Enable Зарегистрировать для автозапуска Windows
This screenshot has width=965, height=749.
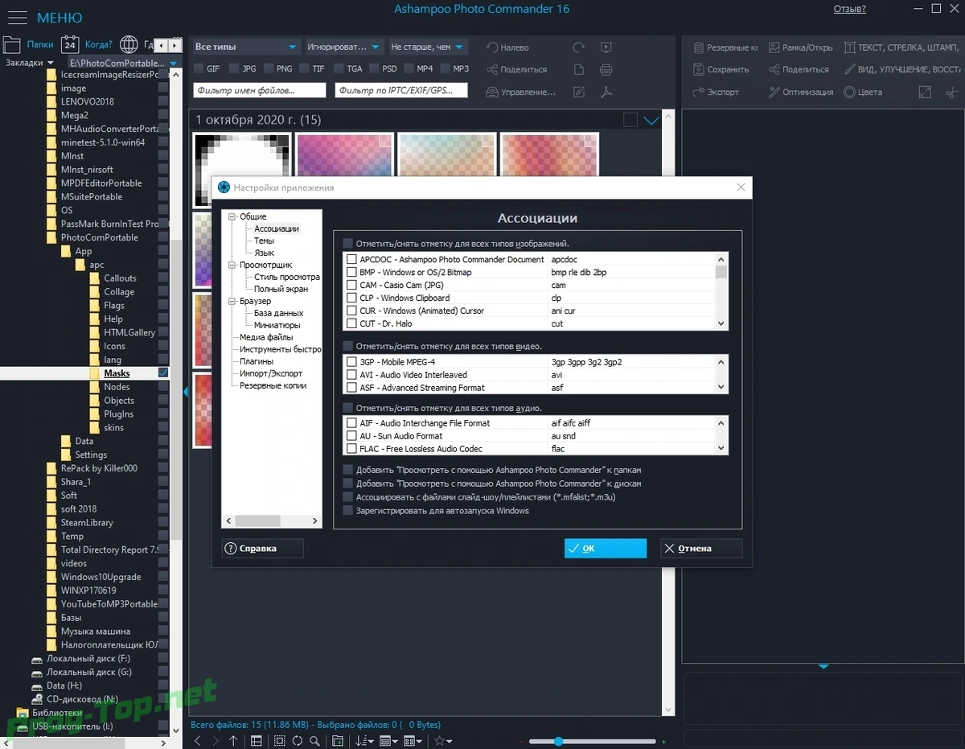coord(347,511)
